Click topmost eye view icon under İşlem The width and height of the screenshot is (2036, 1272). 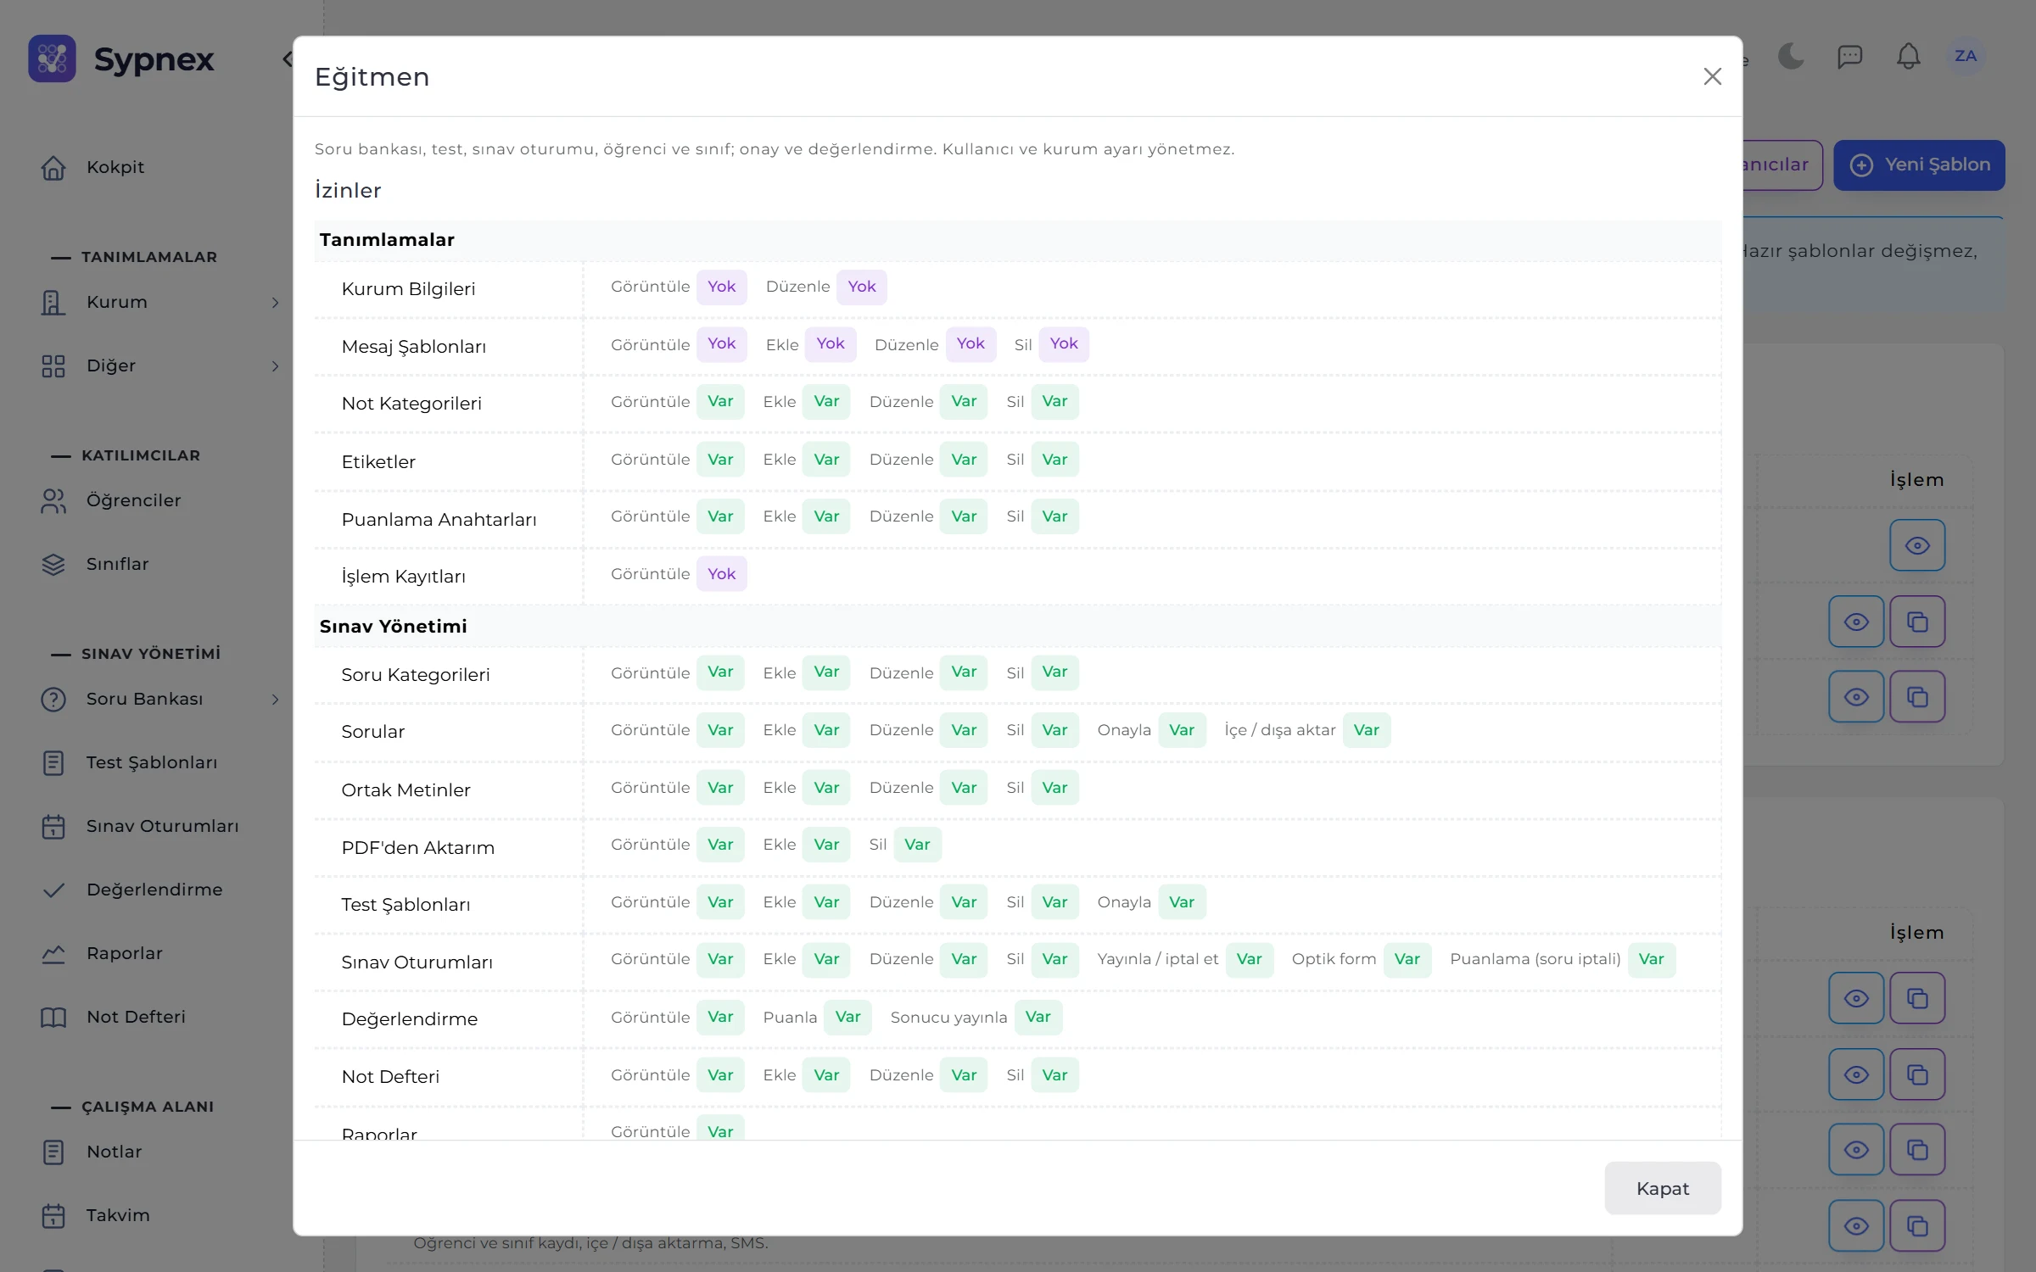click(x=1917, y=545)
